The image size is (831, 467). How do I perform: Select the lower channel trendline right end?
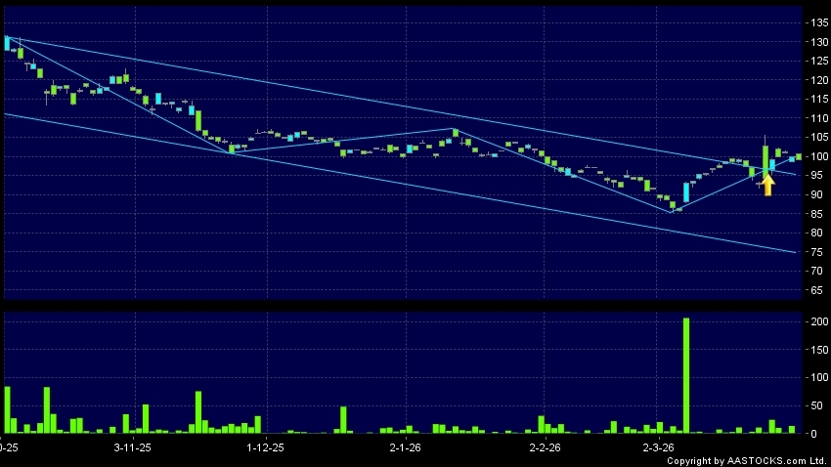794,252
